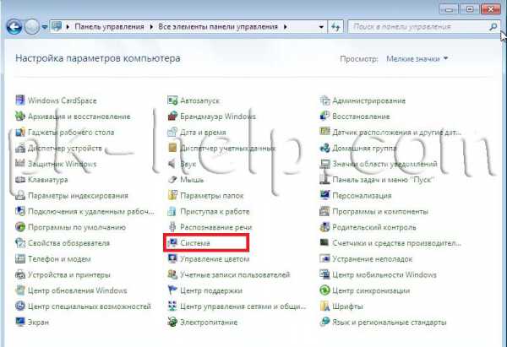The width and height of the screenshot is (507, 347).
Task: Click the Экран icon
Action: point(20,322)
